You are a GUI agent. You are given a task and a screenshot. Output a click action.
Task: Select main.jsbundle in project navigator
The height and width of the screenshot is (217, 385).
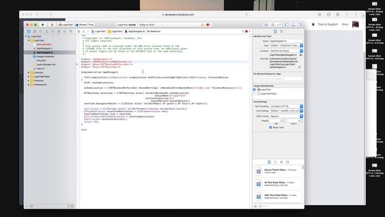[x=44, y=45]
